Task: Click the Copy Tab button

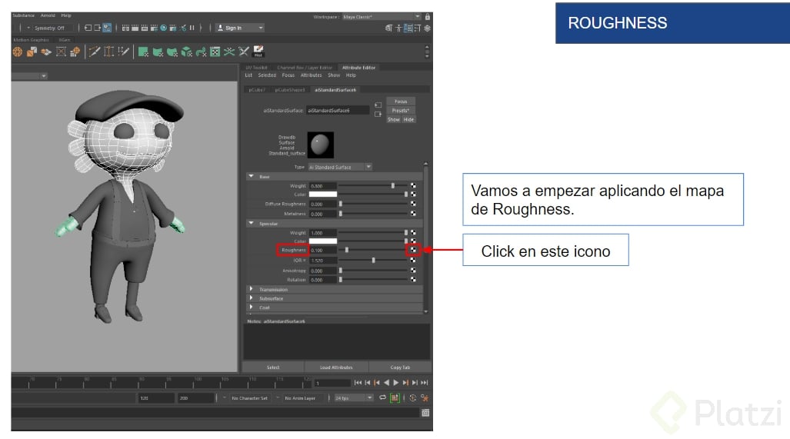Action: pos(400,367)
